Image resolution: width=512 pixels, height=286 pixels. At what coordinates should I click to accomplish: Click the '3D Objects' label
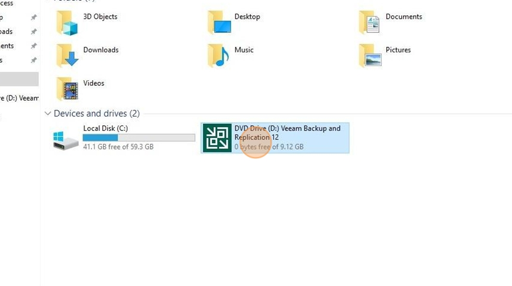click(x=100, y=16)
